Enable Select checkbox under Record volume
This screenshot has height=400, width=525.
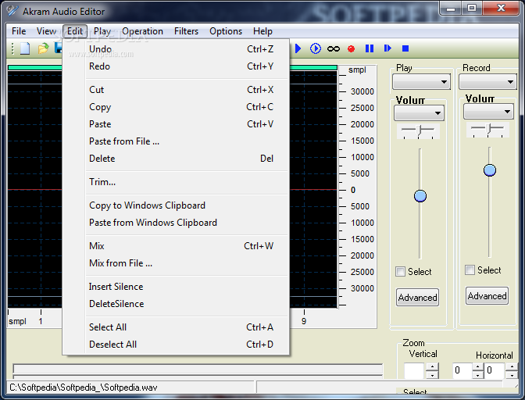point(470,270)
